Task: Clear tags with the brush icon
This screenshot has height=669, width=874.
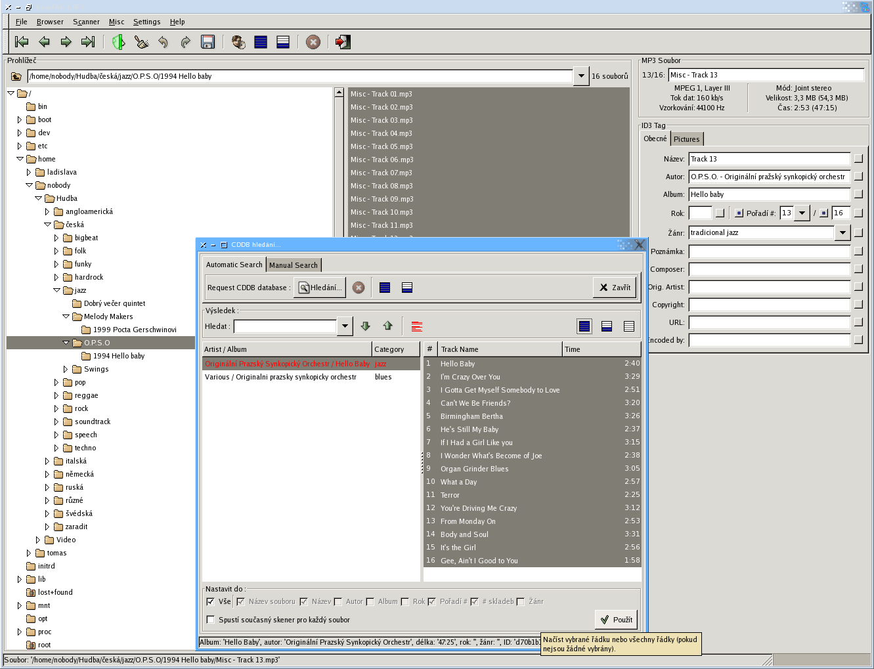Action: coord(141,42)
